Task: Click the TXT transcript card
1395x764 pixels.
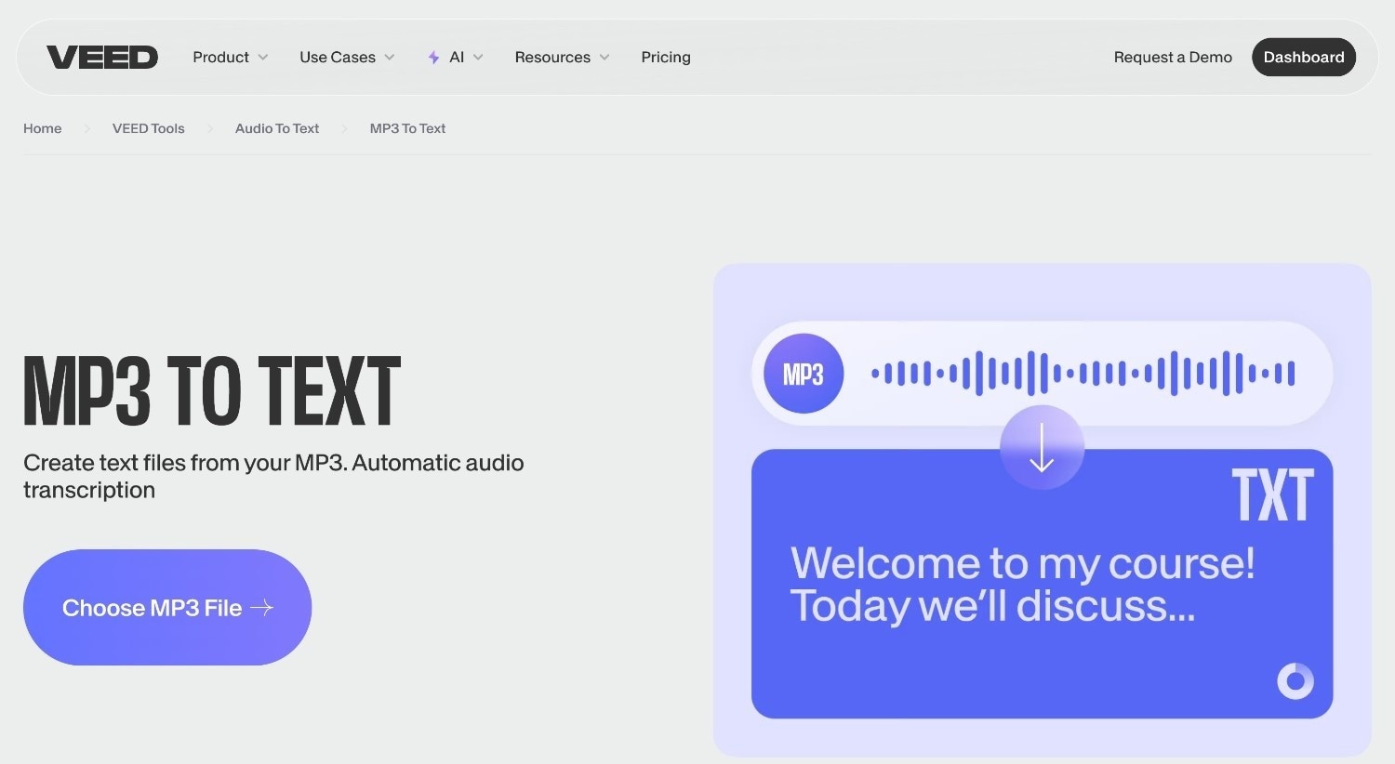Action: [x=1042, y=584]
